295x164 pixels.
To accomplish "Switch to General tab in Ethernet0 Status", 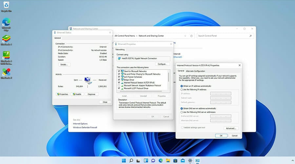I will [x=57, y=38].
